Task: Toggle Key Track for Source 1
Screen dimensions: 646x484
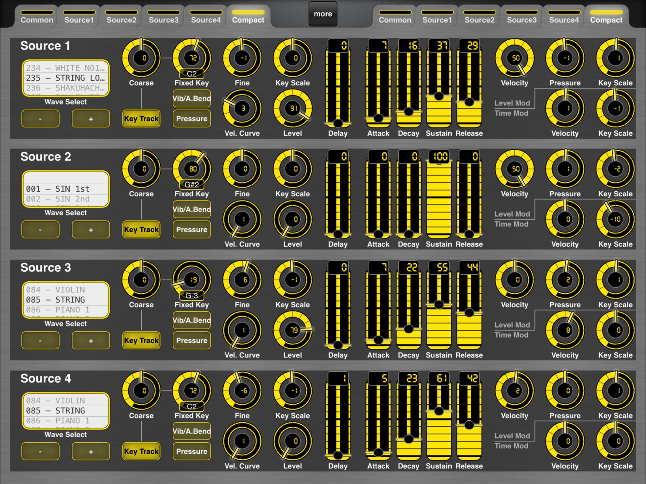Action: coord(141,119)
